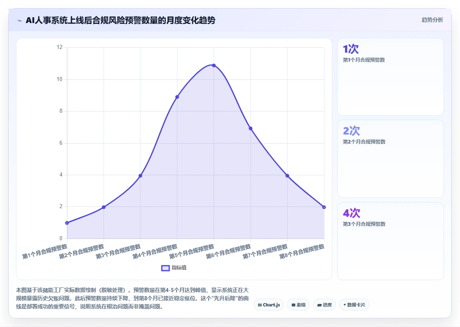Click x-axis label 第5个月合规预警数
460x327 pixels.
[x=191, y=251]
